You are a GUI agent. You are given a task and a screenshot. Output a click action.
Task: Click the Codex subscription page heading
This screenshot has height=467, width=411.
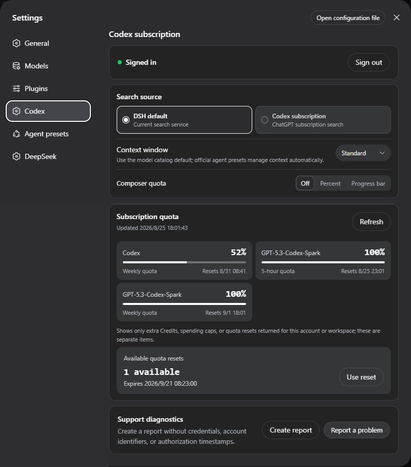[144, 34]
